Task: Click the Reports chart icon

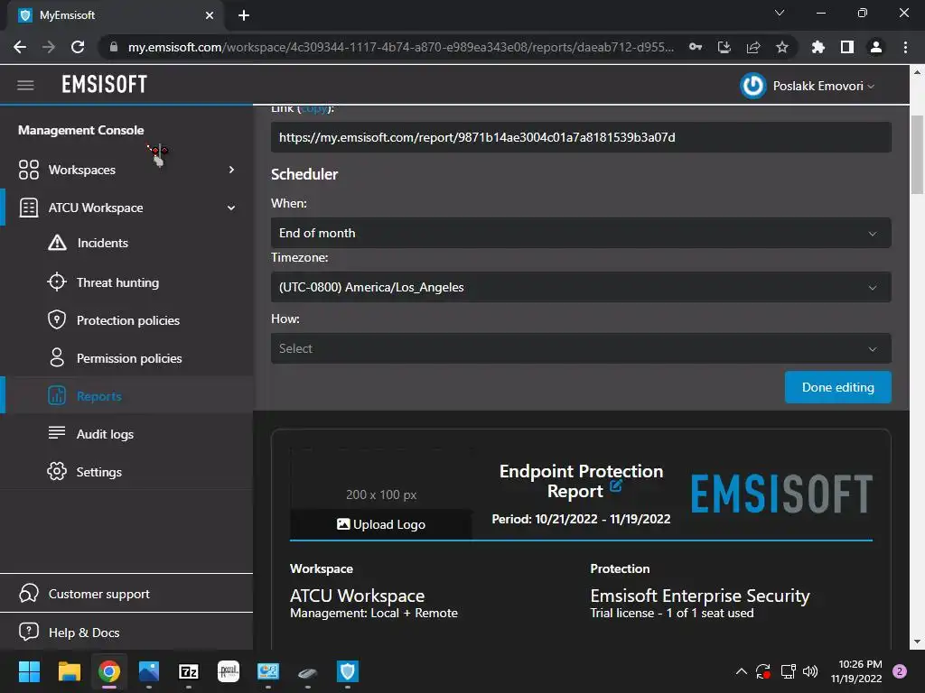Action: point(57,395)
